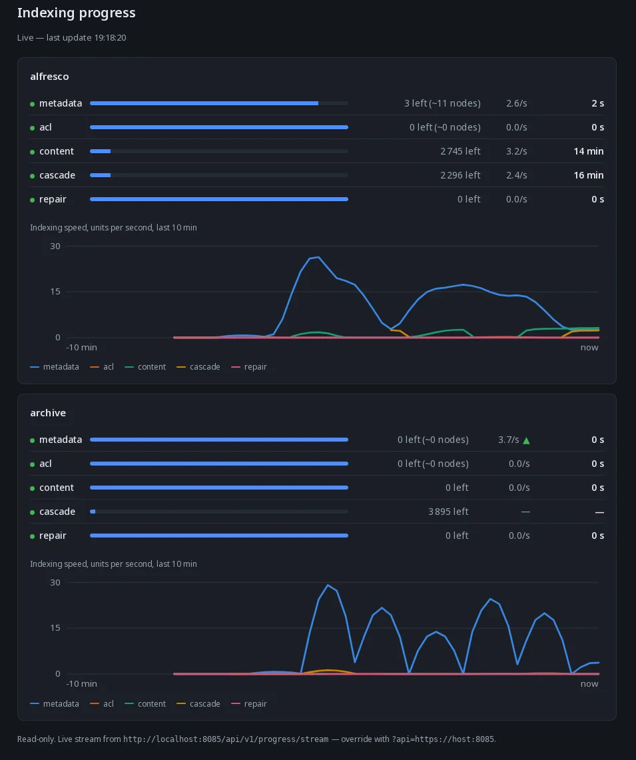
Task: Click the alfresco section heading
Action: [x=49, y=77]
